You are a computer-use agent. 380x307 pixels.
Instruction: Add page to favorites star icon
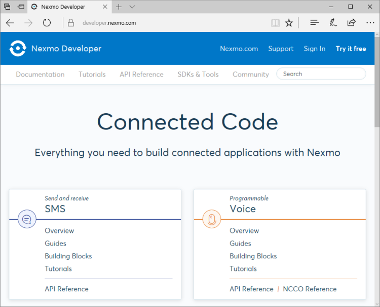coord(289,23)
